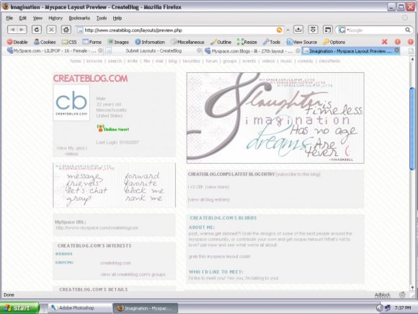Switch to Adobe Photoshop in the taskbar
Viewport: 418px width, 314px height.
point(80,308)
